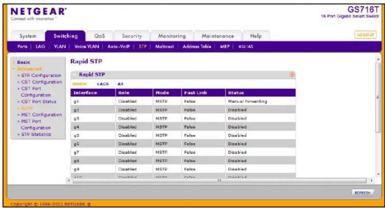
Task: Select the PORTS filter link
Action: (x=80, y=84)
